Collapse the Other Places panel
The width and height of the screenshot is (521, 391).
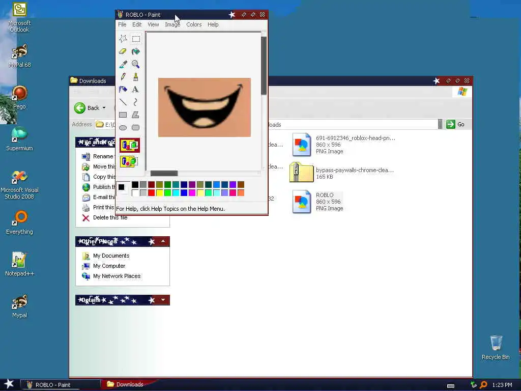point(163,241)
